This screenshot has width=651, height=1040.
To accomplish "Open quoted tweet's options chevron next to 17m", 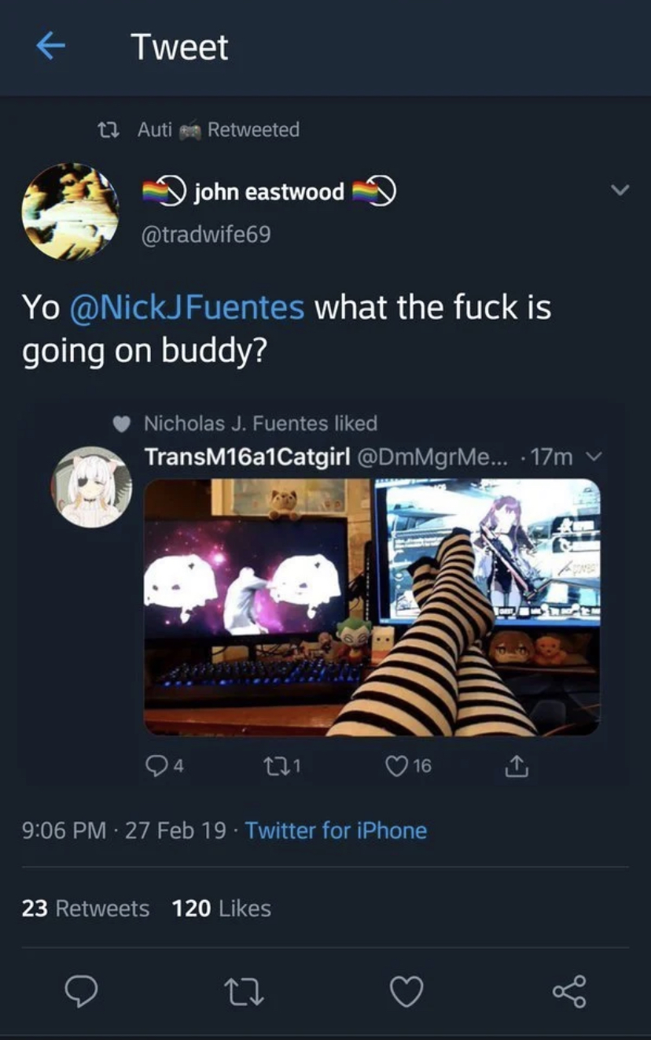I will tap(594, 457).
